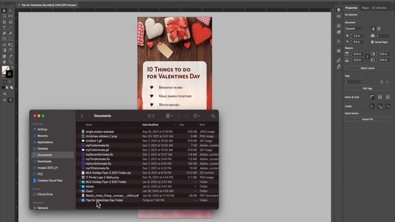Open Finder list view switcher
This screenshot has width=395, height=222.
coord(151,116)
